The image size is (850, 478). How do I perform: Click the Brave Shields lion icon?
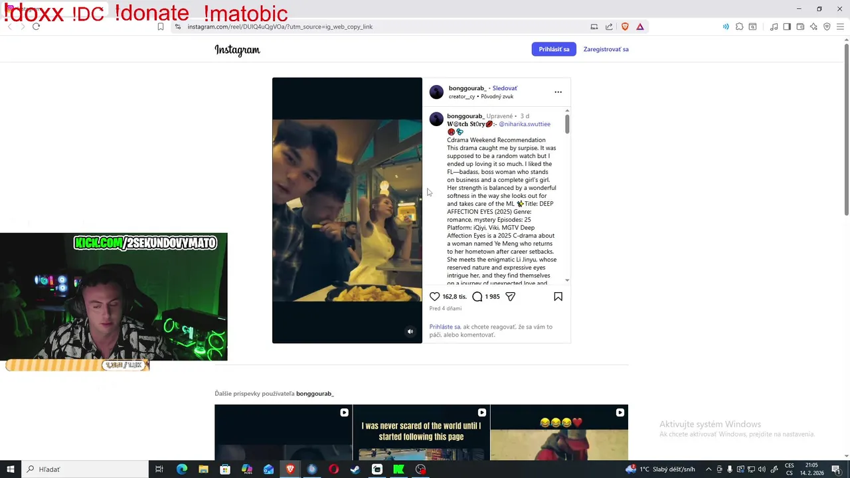coord(625,27)
